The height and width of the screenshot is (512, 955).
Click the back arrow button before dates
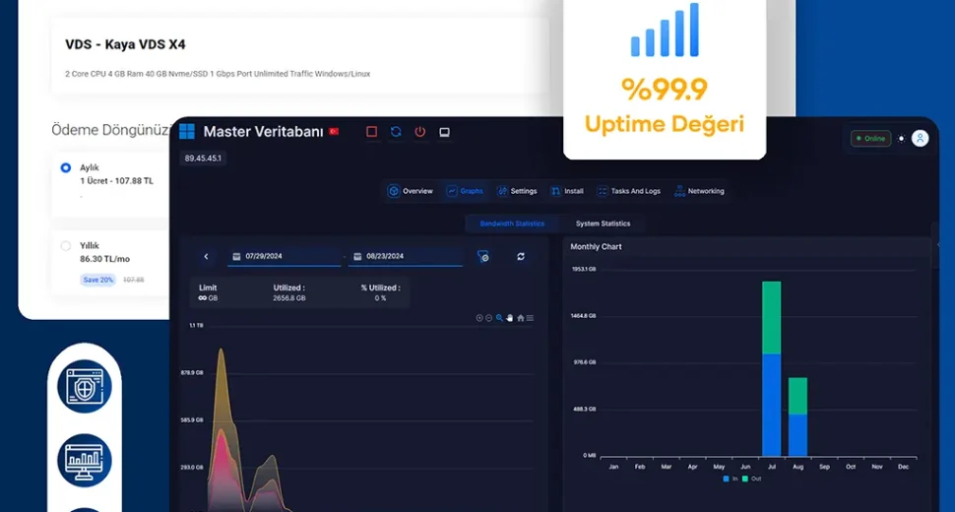[x=206, y=257]
